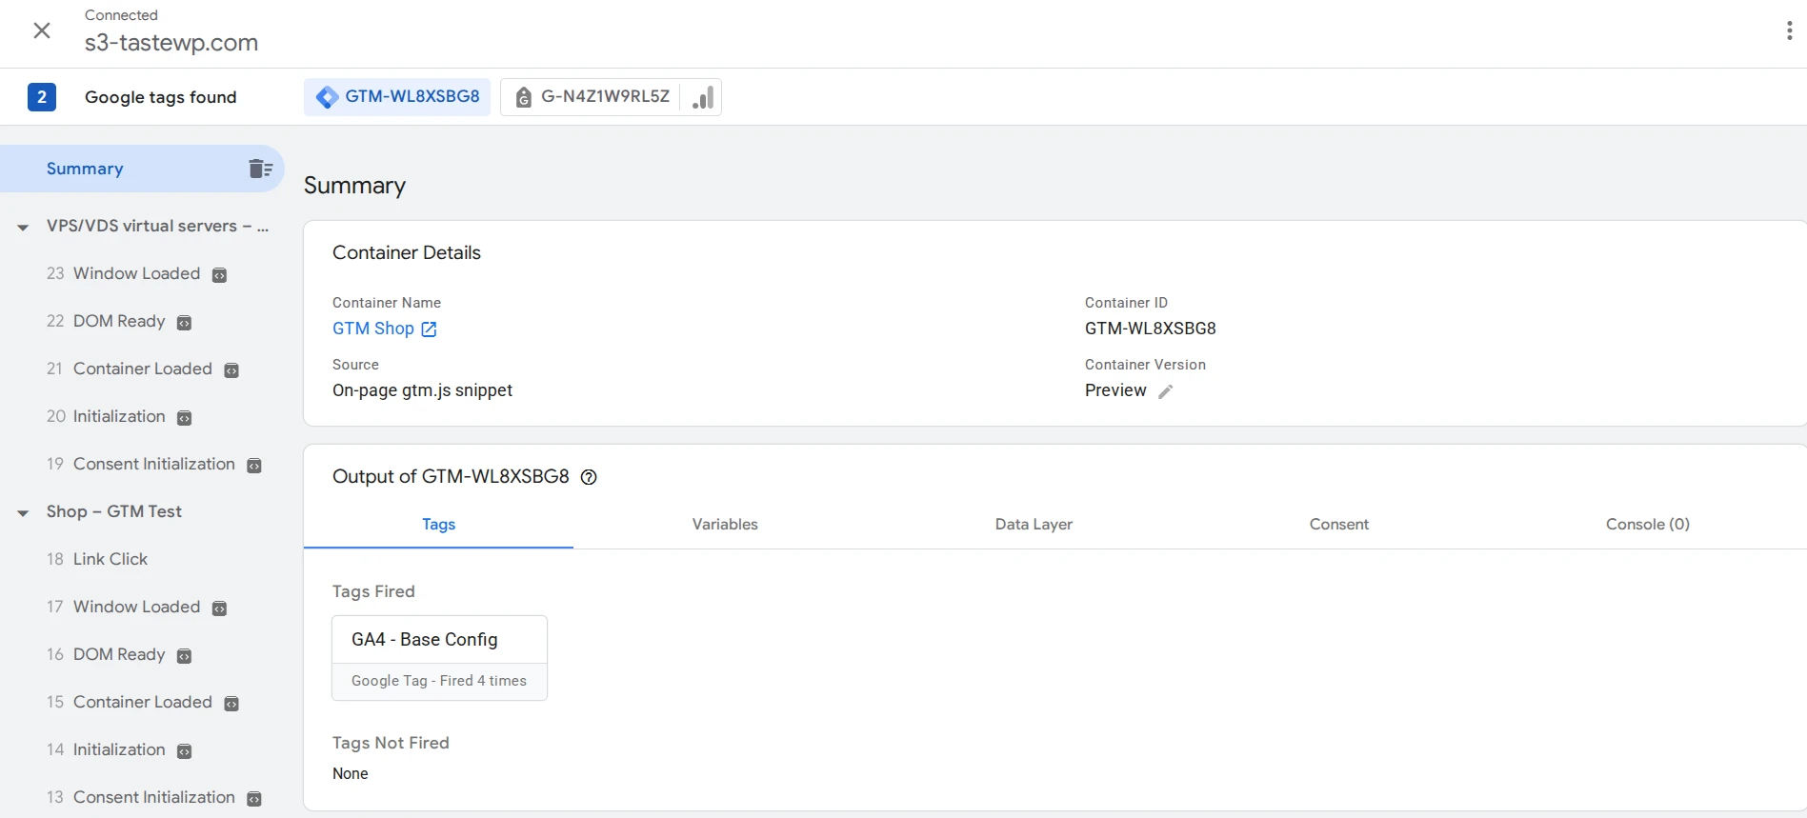1807x818 pixels.
Task: Select event 18 Link Click
Action: [97, 559]
